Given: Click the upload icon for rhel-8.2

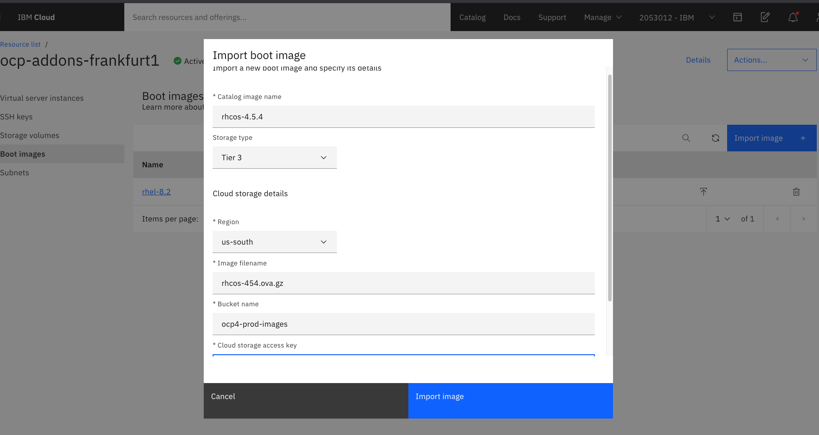Looking at the screenshot, I should click(703, 192).
